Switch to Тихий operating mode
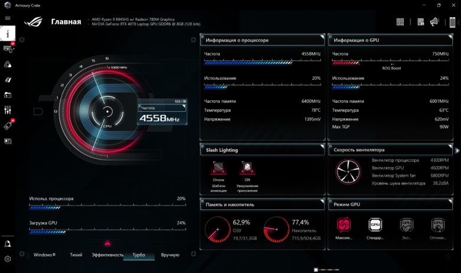The width and height of the screenshot is (461, 273). pos(76,255)
